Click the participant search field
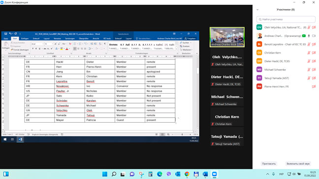This screenshot has height=179, width=319. coord(286,19)
